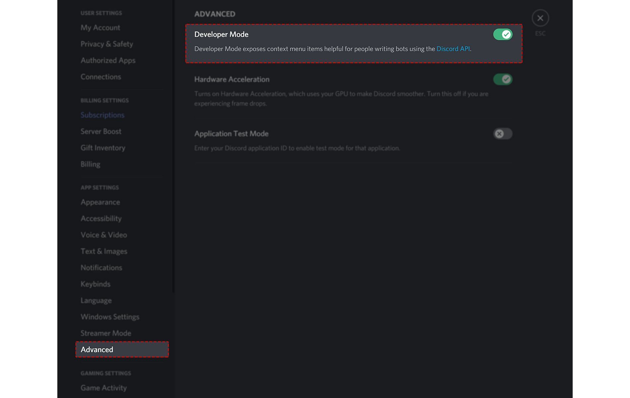The width and height of the screenshot is (630, 398).
Task: Select the Server Boost entry
Action: tap(101, 132)
